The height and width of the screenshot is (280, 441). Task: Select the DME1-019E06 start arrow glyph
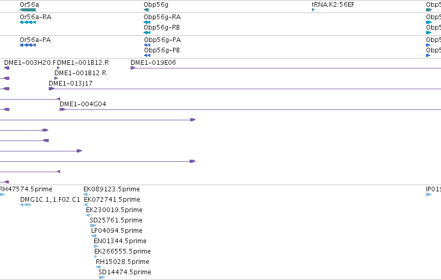click(133, 68)
